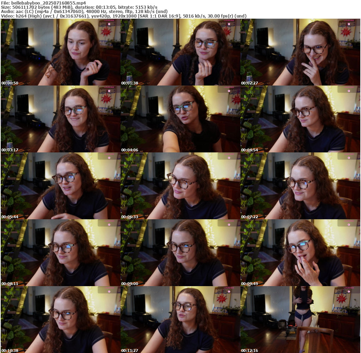Select the frame marked 00:01:38
This screenshot has width=361, height=353.
coord(180,52)
